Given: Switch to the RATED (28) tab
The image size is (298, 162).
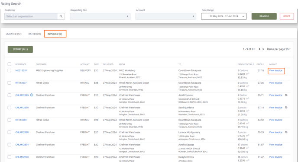Looking at the screenshot, I should [x=34, y=34].
